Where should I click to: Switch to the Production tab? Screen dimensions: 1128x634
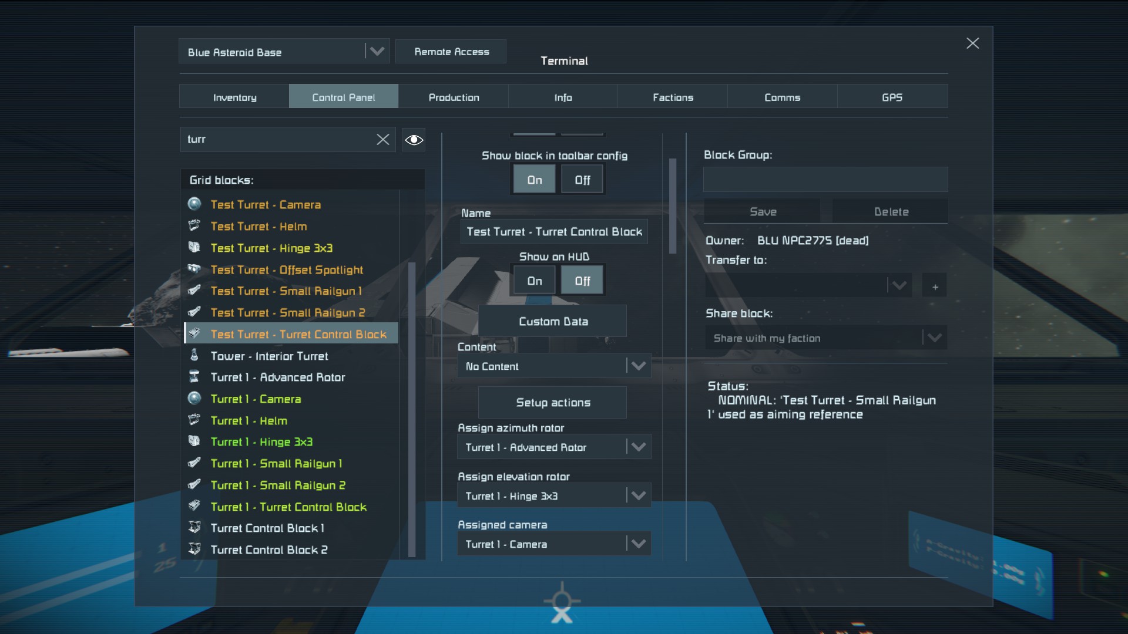(454, 97)
